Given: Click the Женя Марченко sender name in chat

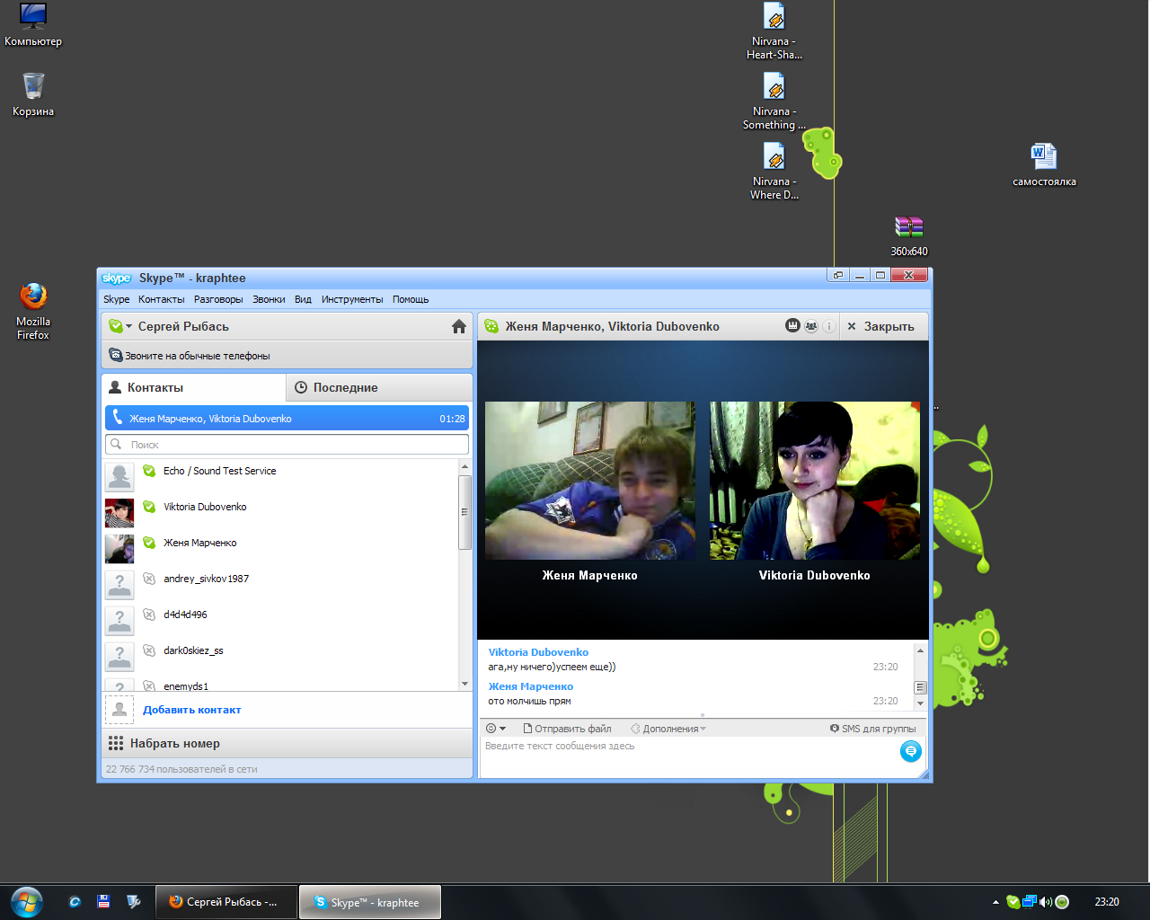Looking at the screenshot, I should click(530, 686).
